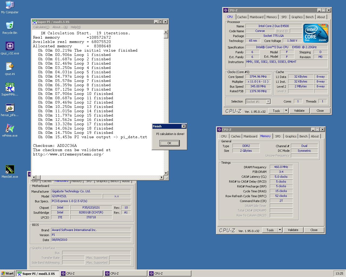Expand Tools dropdown arrow in CPU-Z CPU window
The height and width of the screenshot is (277, 346).
[286, 111]
